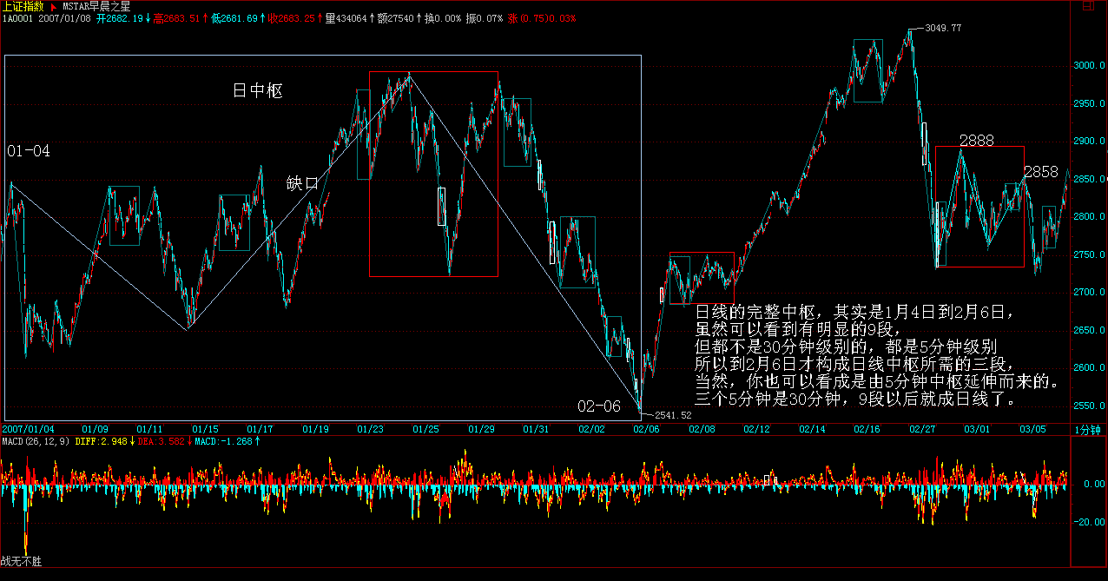
Task: Click the 02/27 date on time axis
Action: click(921, 429)
